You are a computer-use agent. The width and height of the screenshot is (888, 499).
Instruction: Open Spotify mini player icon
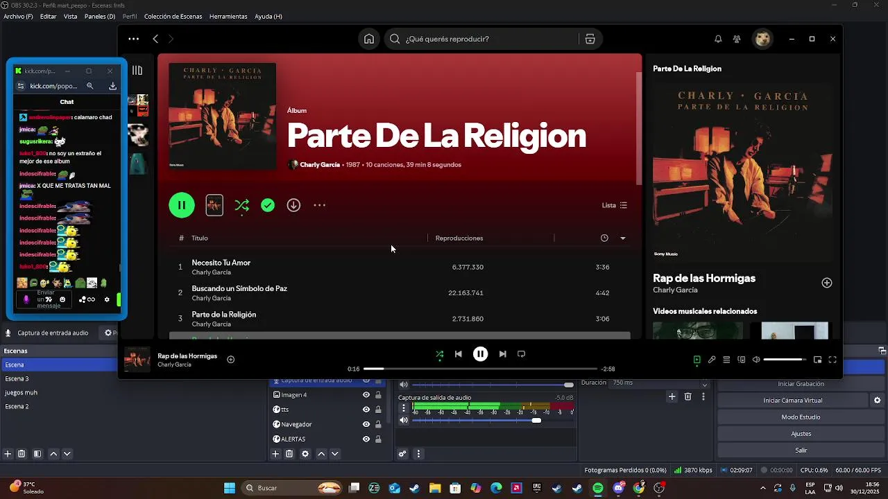(817, 360)
